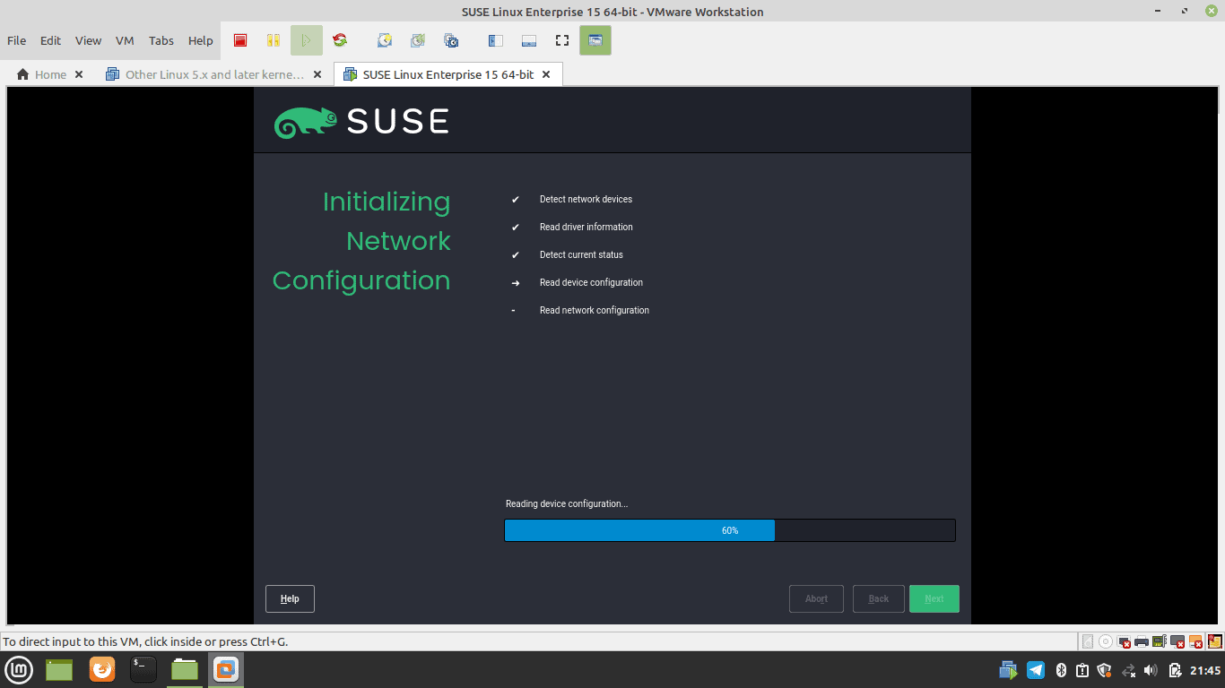Click the installer Help button
1225x688 pixels.
(x=290, y=598)
